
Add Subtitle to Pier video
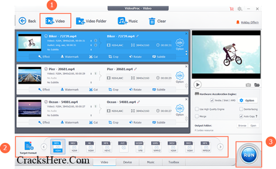point(159,90)
